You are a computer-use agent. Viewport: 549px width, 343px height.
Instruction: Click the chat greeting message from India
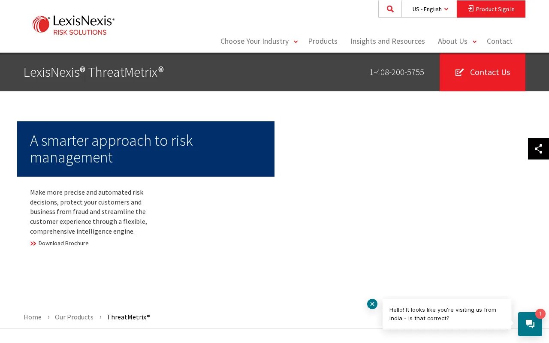click(446, 314)
